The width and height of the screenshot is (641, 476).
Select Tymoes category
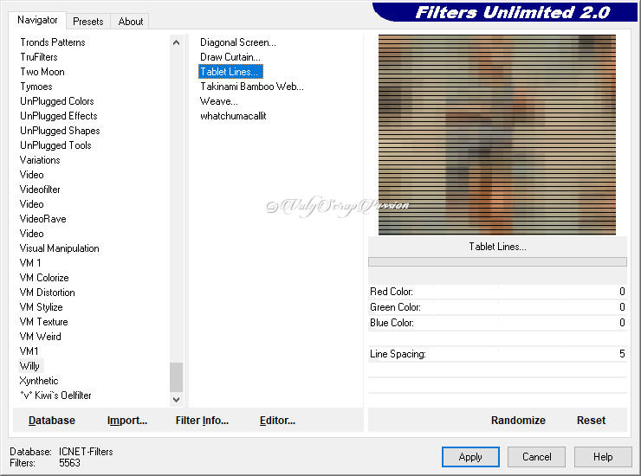pos(36,87)
